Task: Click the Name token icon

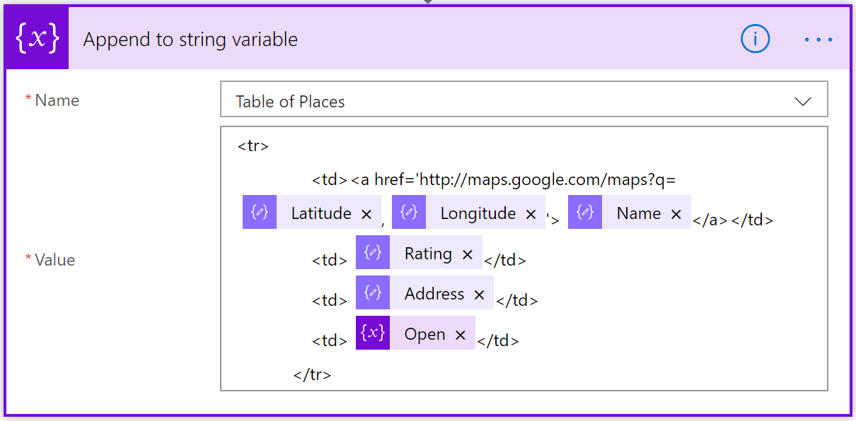Action: tap(585, 213)
